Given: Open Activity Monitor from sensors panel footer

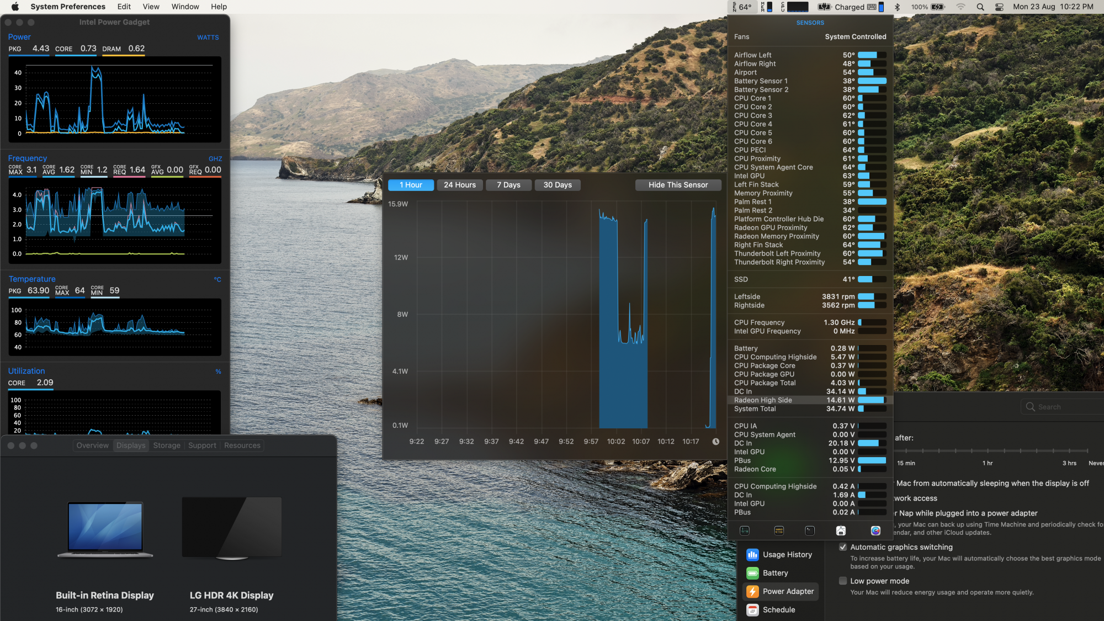Looking at the screenshot, I should tap(745, 530).
